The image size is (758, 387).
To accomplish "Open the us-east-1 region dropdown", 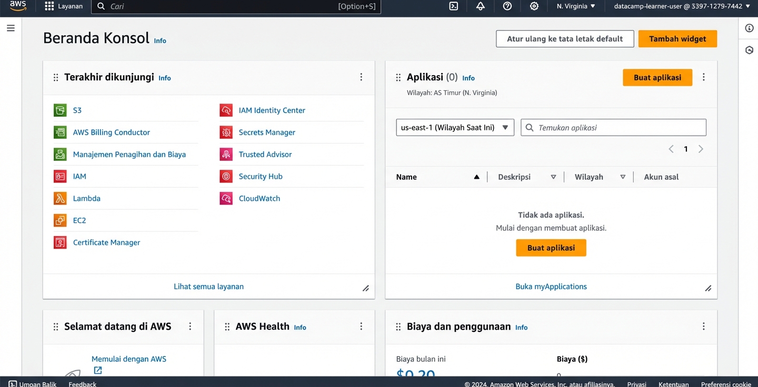I will pos(454,128).
